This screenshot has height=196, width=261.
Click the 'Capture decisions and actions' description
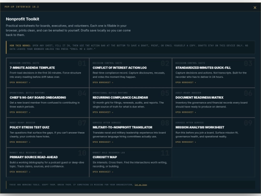click(x=211, y=75)
